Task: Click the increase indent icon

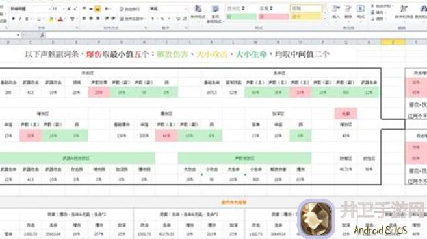Action: [113, 19]
